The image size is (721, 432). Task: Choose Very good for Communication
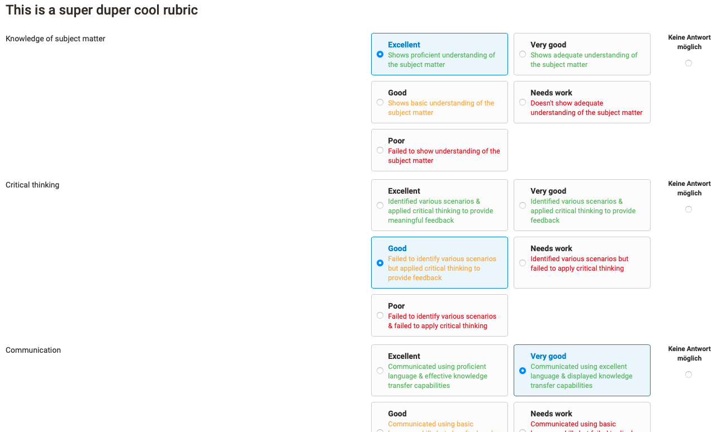[523, 371]
